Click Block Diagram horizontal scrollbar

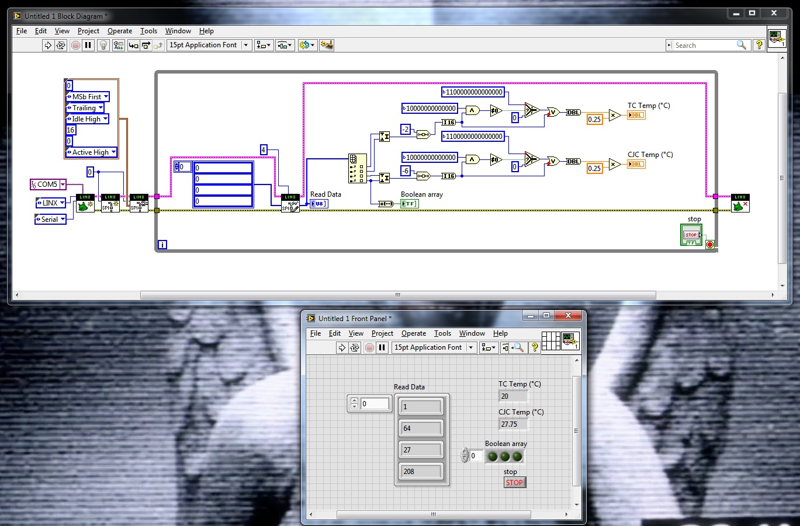coord(398,295)
